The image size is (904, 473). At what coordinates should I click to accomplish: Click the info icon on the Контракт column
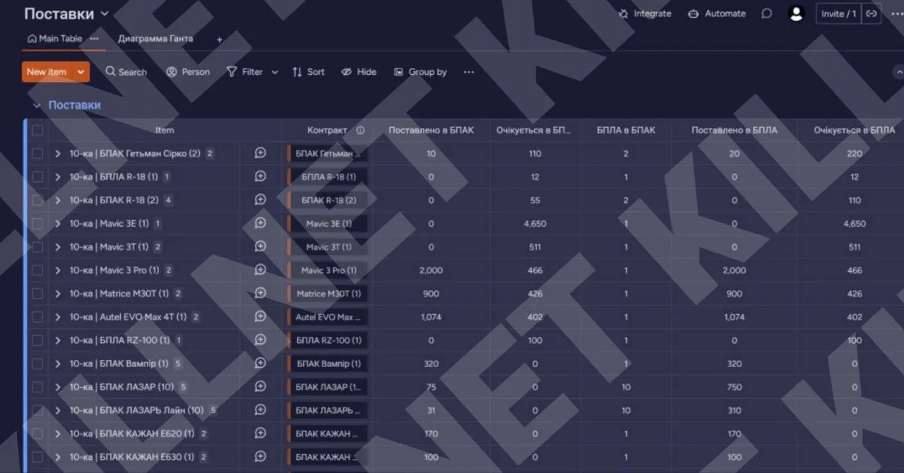click(360, 130)
